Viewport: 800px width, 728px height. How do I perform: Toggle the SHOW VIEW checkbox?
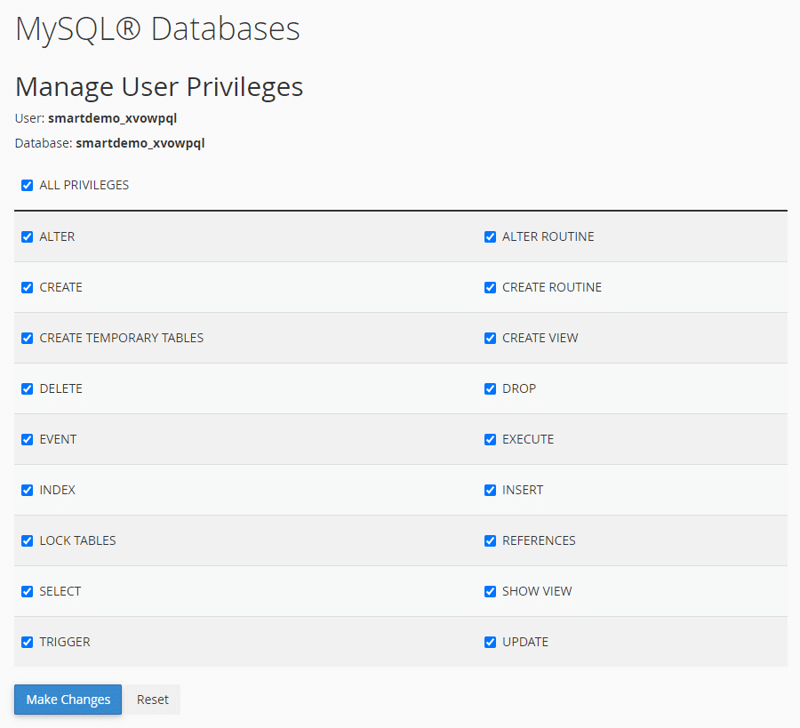pyautogui.click(x=490, y=591)
